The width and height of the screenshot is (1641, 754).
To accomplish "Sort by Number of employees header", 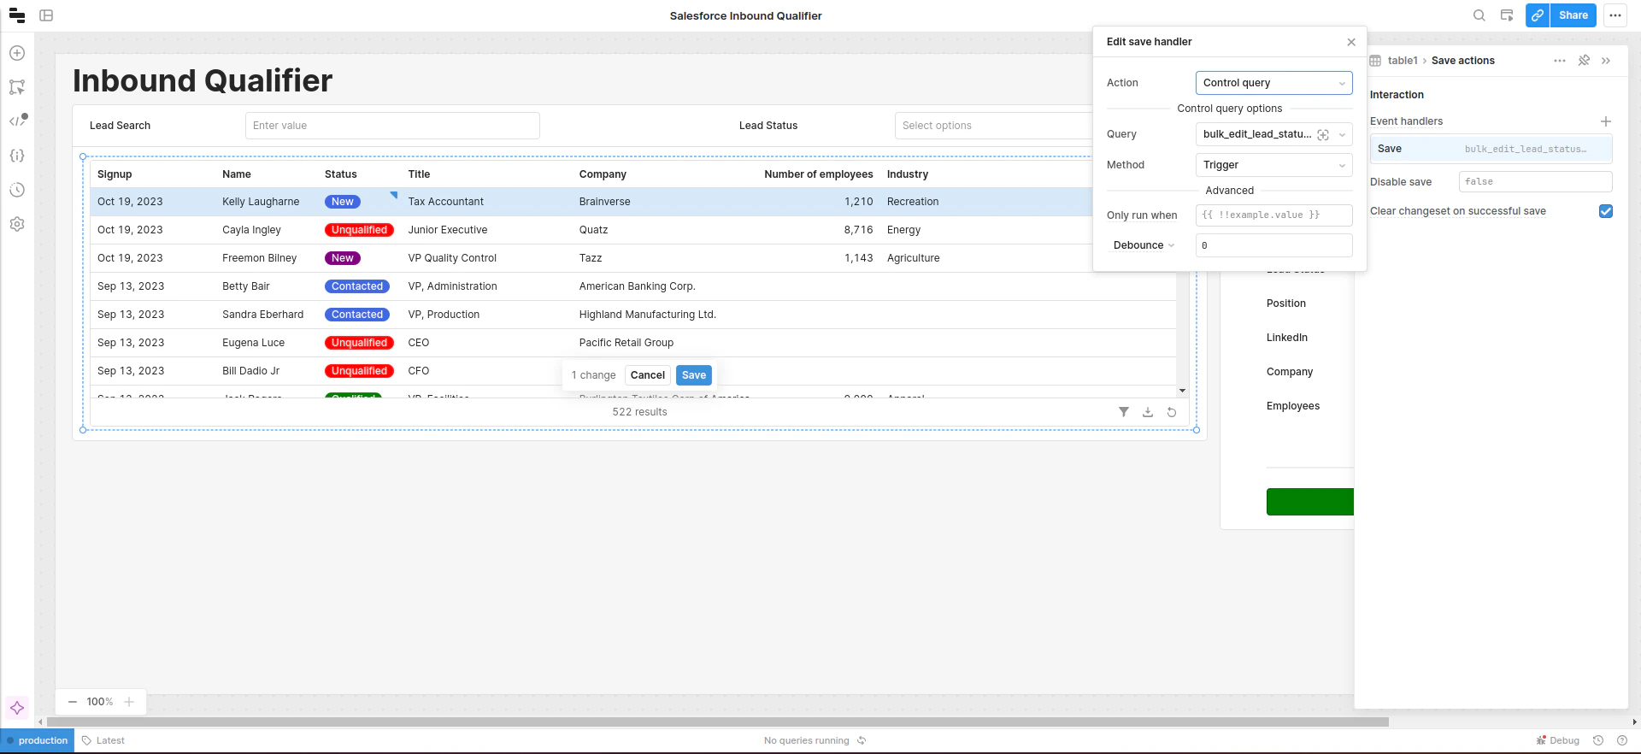I will [819, 174].
